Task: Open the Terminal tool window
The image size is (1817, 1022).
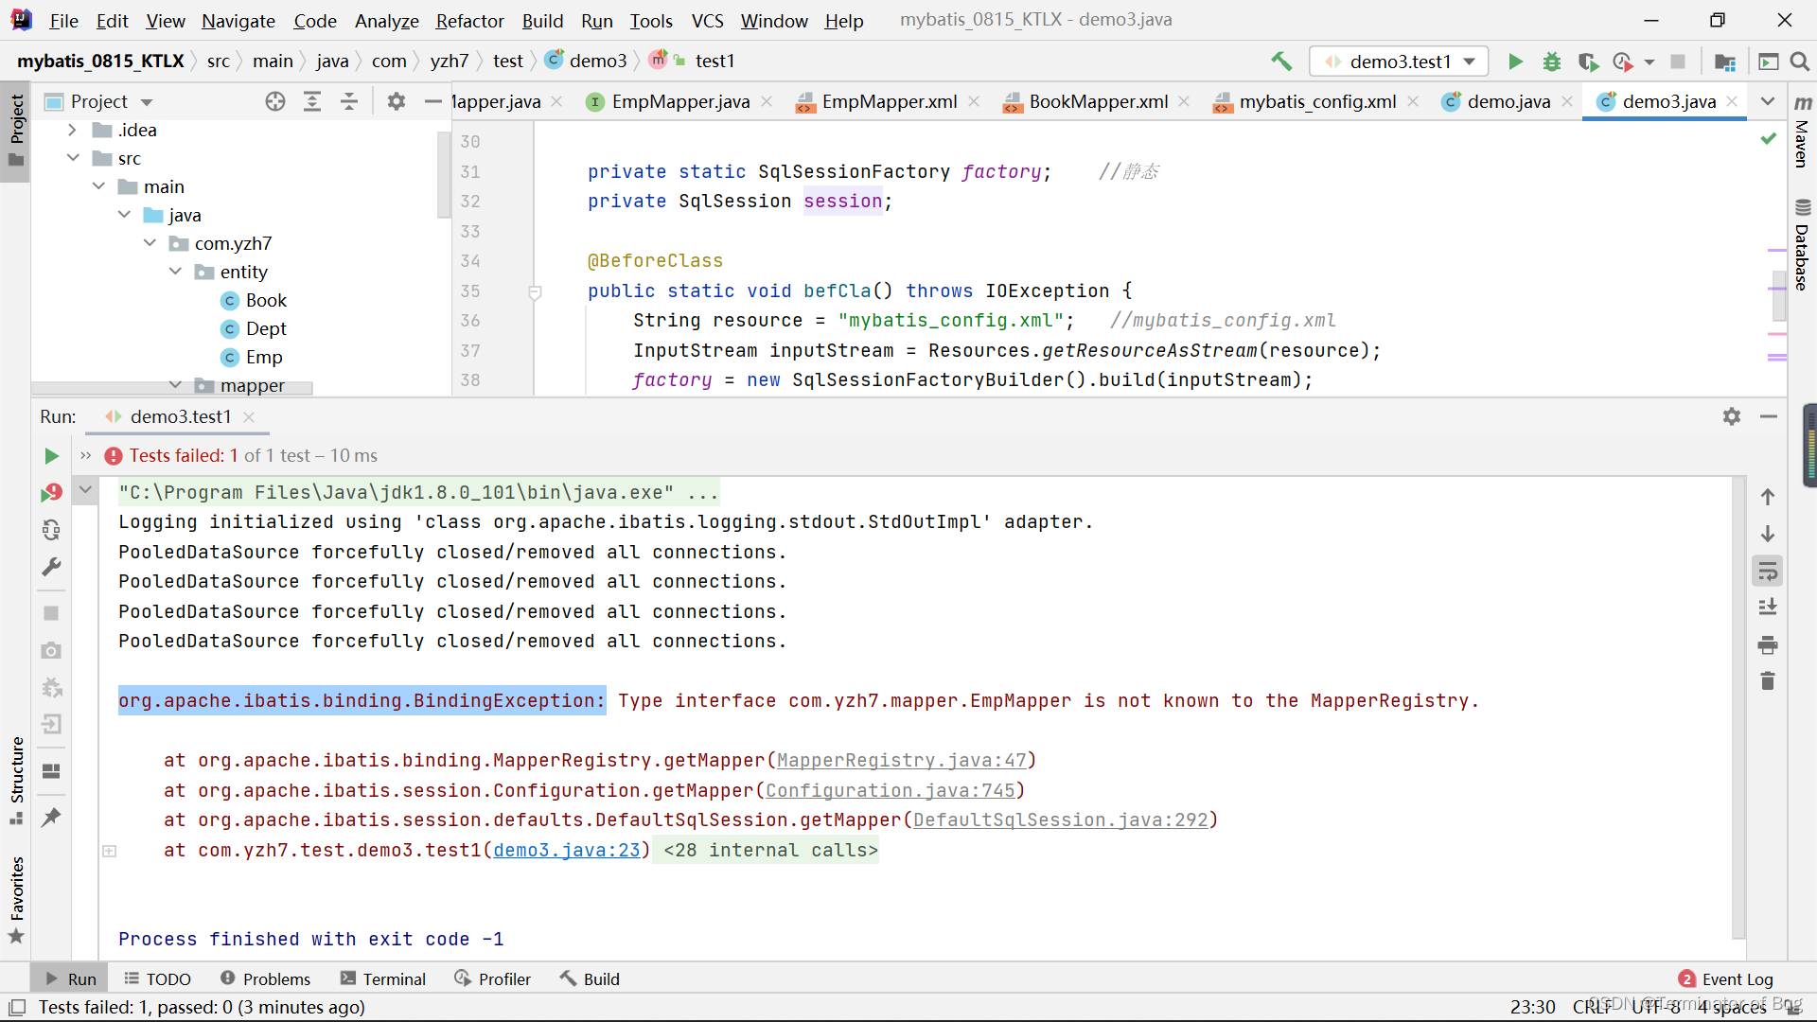Action: click(383, 978)
